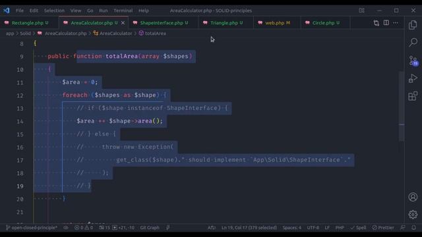Open Git Graph from the status bar

pyautogui.click(x=150, y=228)
